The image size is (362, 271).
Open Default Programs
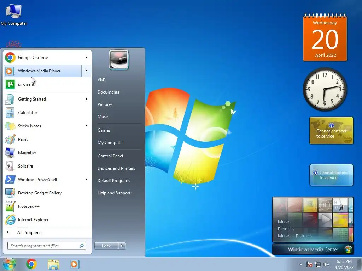113,181
